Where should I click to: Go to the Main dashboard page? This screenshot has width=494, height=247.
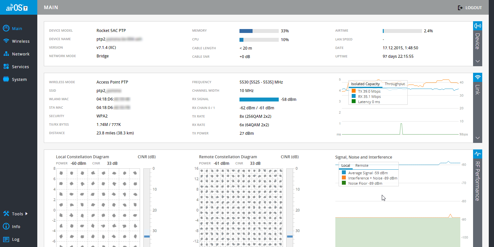coord(17,28)
